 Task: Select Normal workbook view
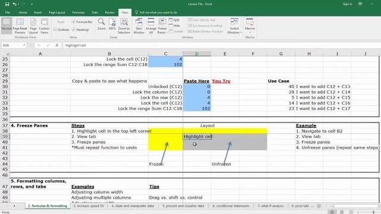point(7,26)
